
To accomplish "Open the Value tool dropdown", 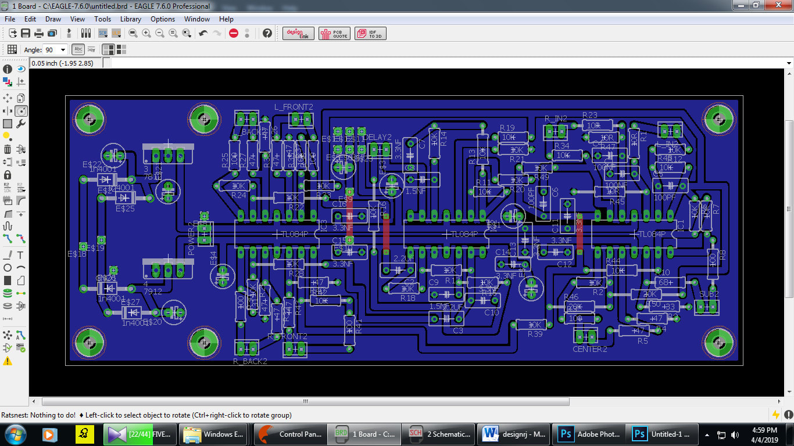I will pyautogui.click(x=21, y=188).
